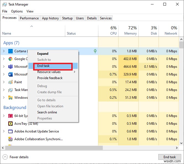Expand the Google Chrome process group

coord(4,59)
